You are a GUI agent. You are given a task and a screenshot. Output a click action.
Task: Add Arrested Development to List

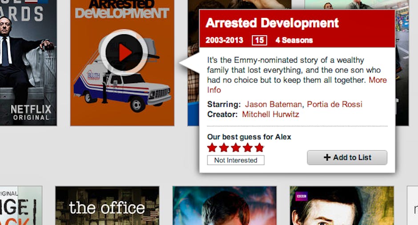[x=347, y=157]
